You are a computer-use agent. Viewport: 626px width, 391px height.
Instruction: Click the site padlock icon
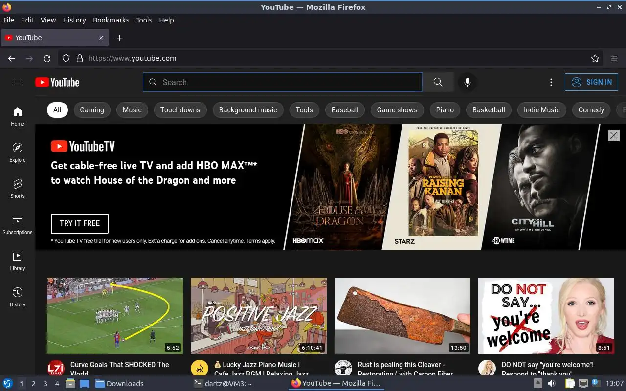(80, 58)
